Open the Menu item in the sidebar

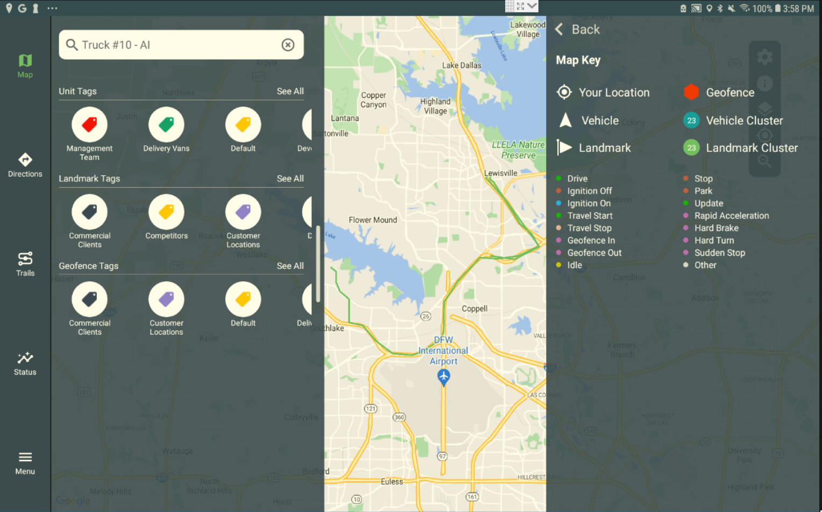pos(25,461)
